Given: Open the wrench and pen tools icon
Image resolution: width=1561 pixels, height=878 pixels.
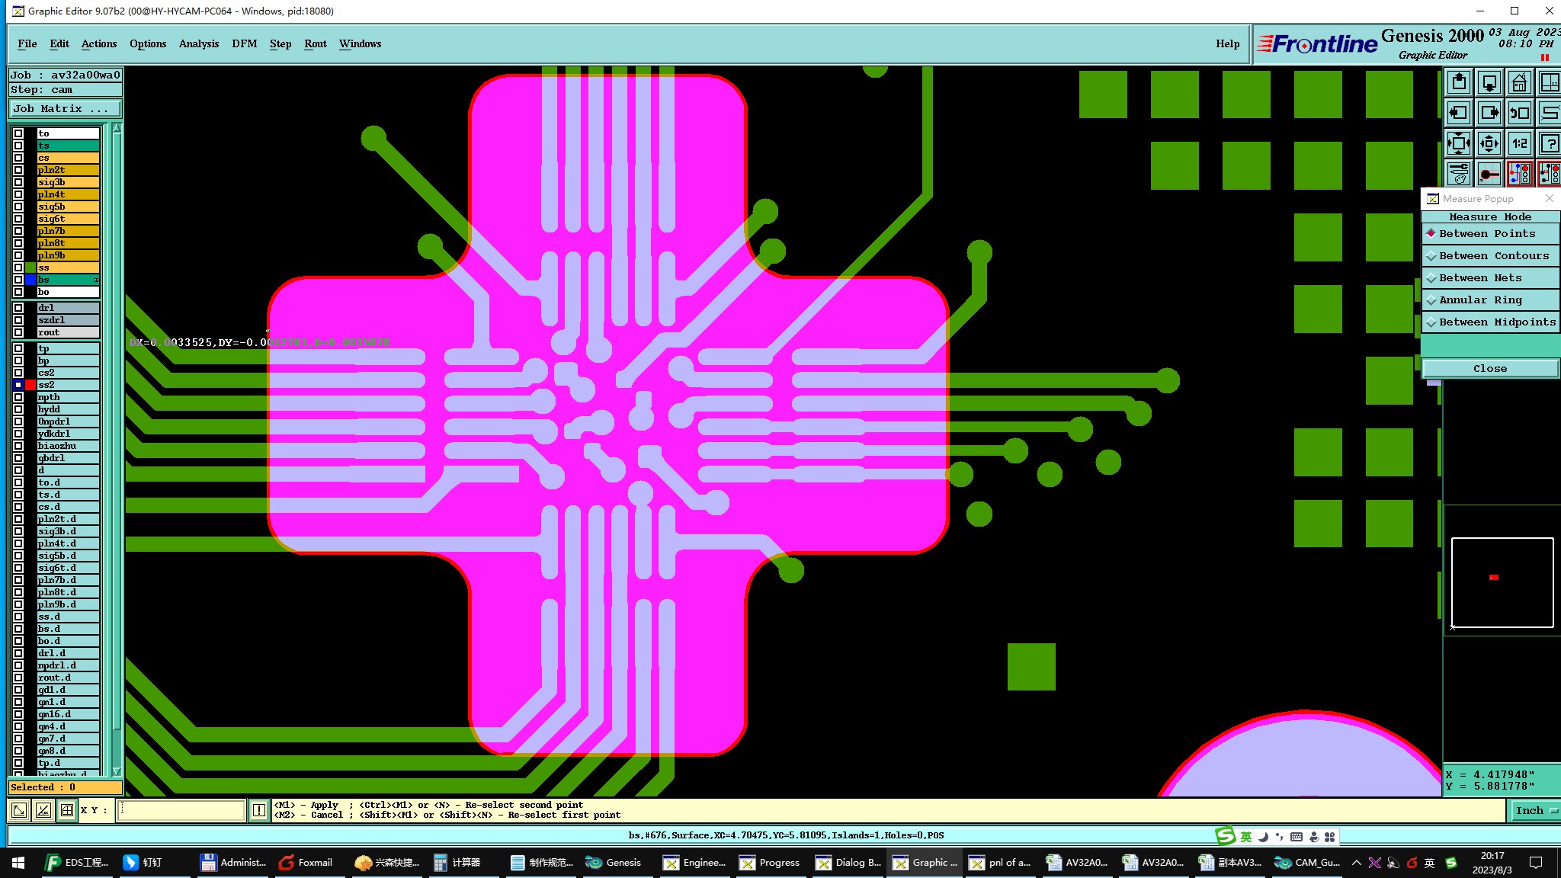Looking at the screenshot, I should (x=1458, y=174).
